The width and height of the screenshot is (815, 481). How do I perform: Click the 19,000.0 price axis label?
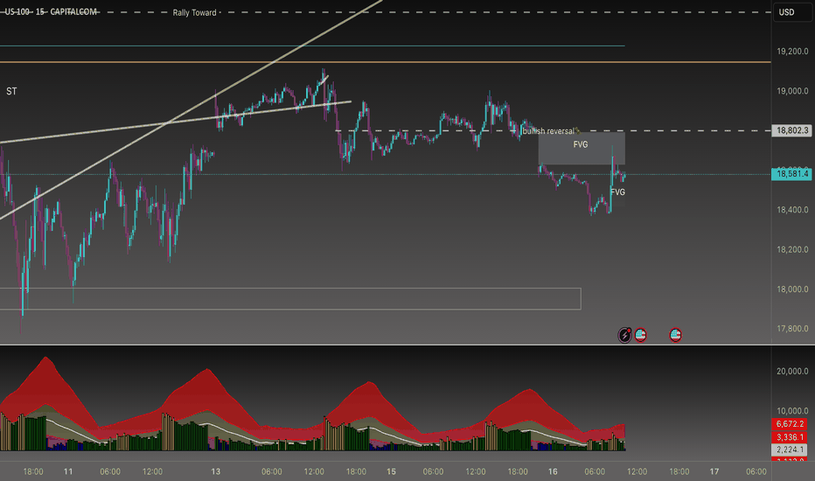point(792,91)
